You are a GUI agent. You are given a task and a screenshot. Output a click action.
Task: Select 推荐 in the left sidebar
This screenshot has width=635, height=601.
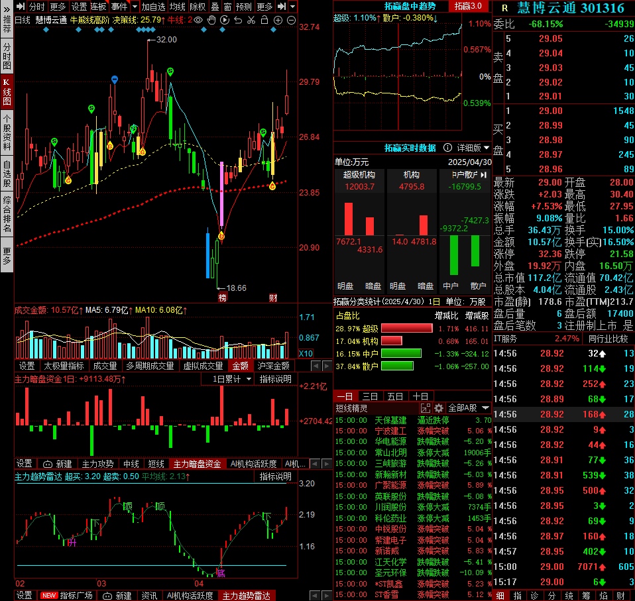[7, 23]
